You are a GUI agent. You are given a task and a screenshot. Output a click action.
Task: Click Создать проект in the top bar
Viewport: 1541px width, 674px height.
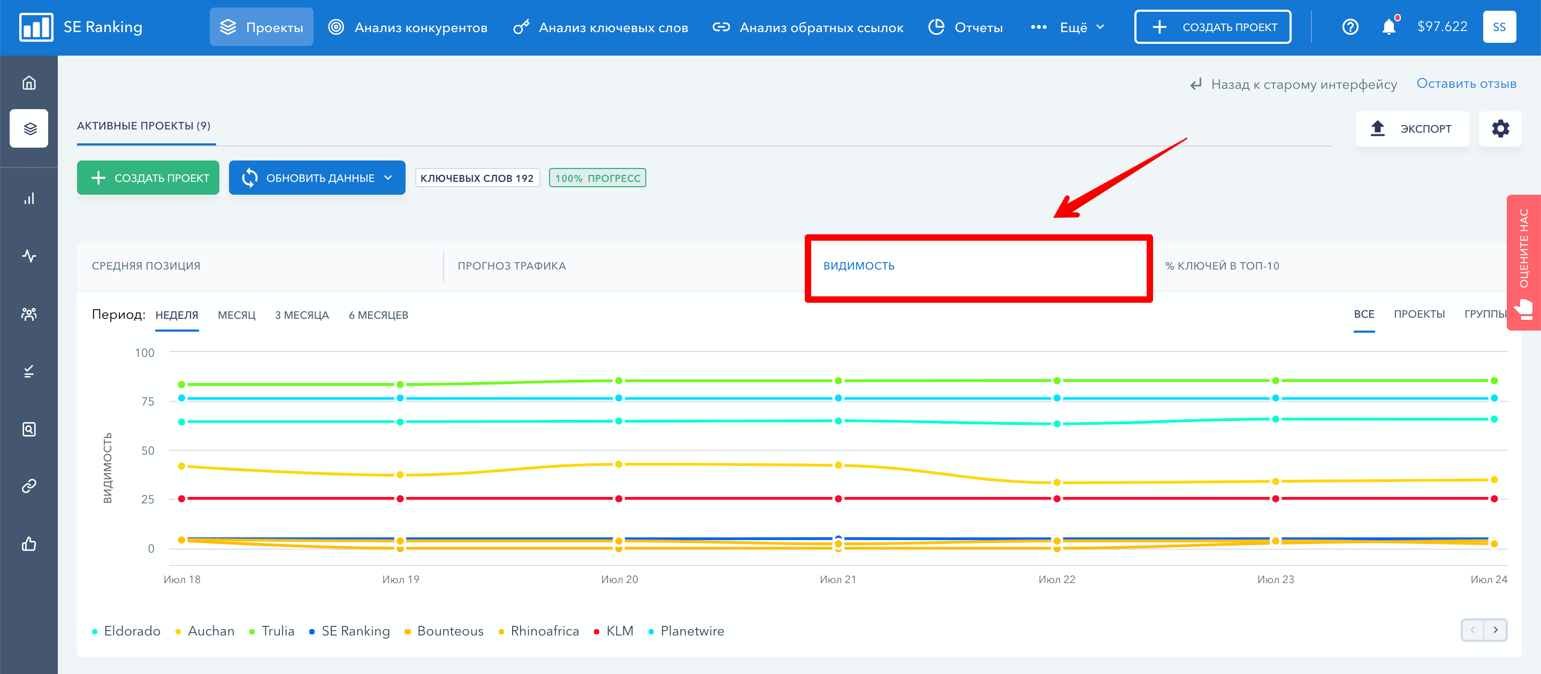coord(1212,27)
